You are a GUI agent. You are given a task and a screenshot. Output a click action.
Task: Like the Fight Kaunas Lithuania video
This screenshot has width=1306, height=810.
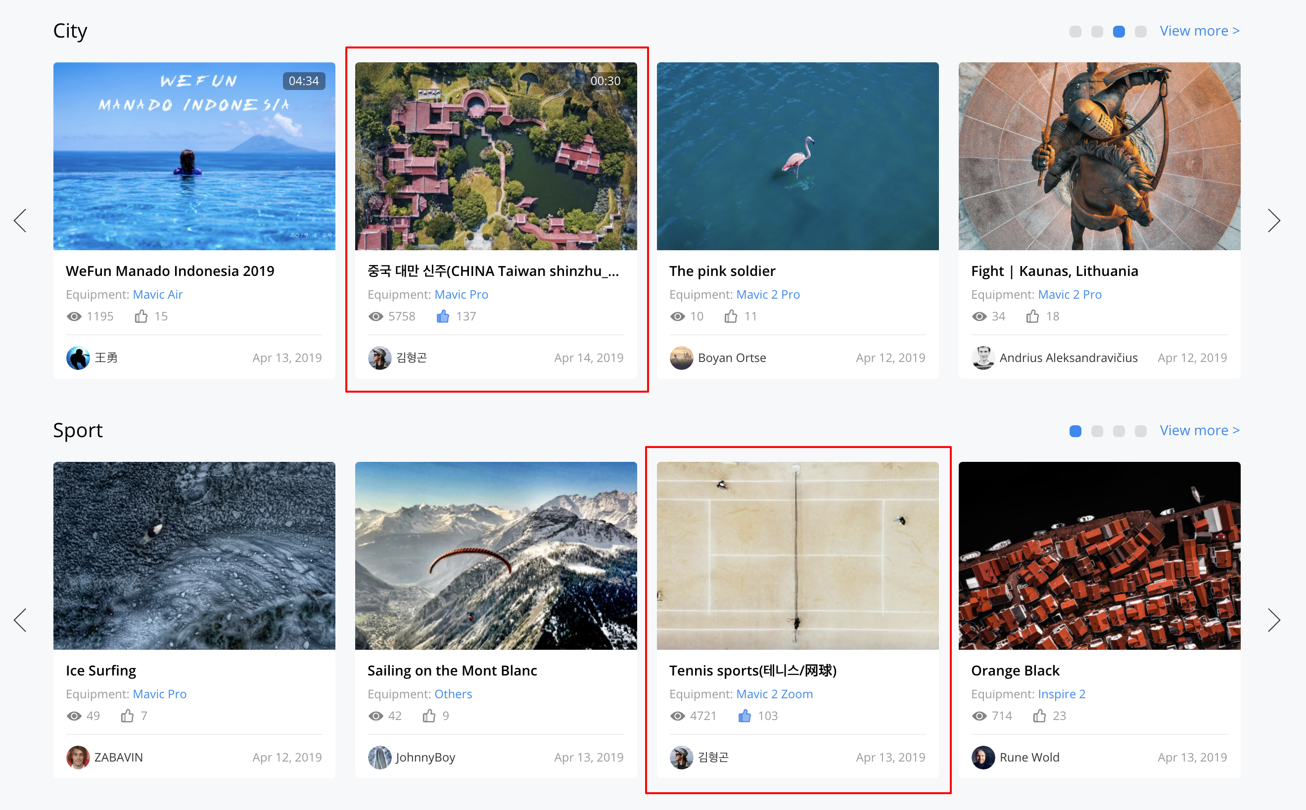pos(1032,316)
